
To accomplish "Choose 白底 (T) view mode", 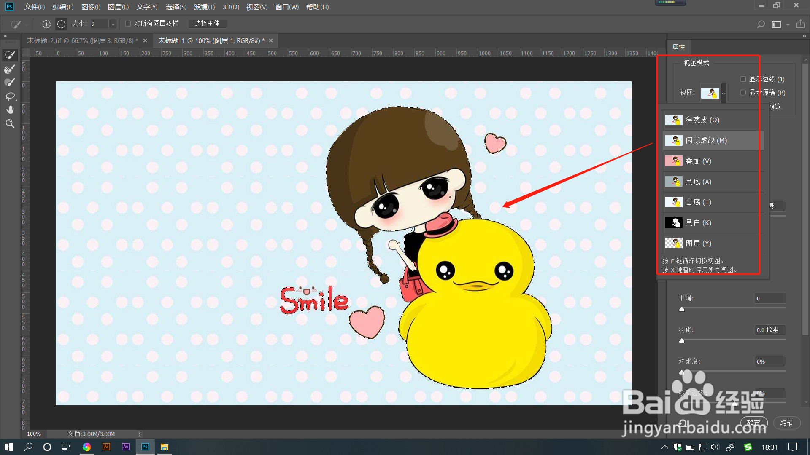I will pyautogui.click(x=713, y=202).
